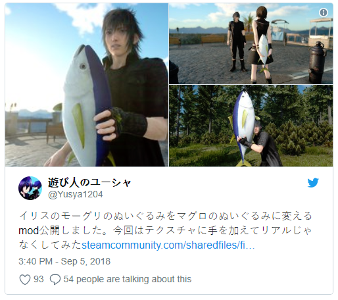Click the black barrel in the top-right photo
Screen dimensions: 338x300
tap(316, 63)
